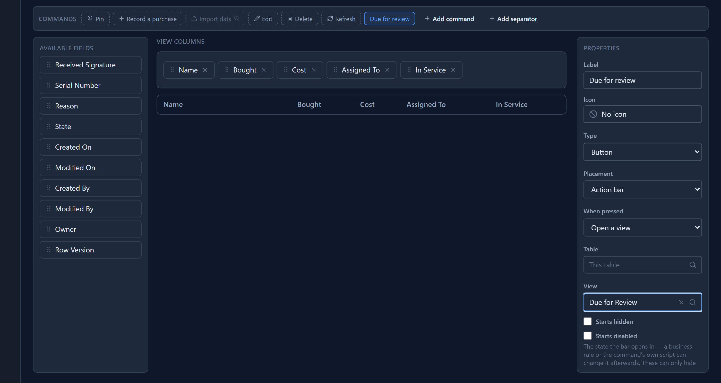Viewport: 721px width, 383px height.
Task: Clear the View field value
Action: [681, 302]
